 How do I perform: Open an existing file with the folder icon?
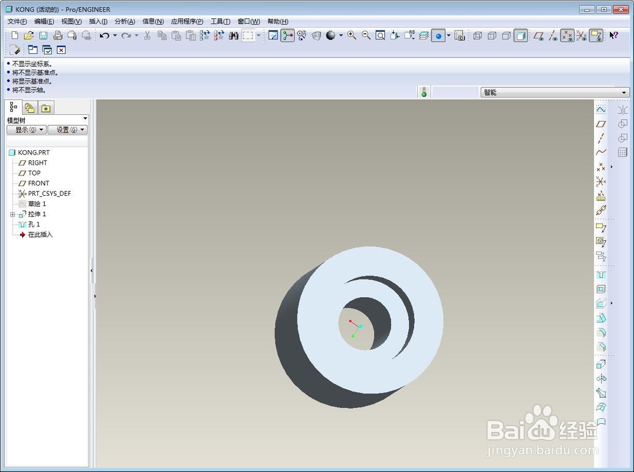pos(29,35)
